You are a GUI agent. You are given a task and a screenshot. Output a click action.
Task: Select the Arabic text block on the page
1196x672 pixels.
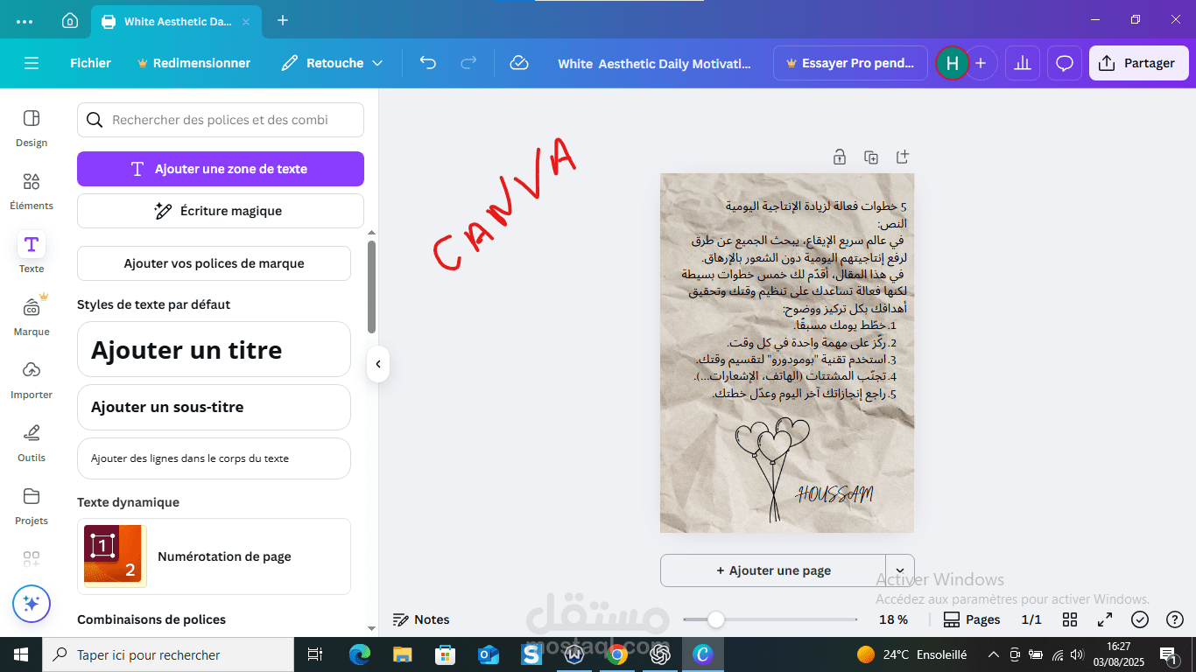pos(794,300)
